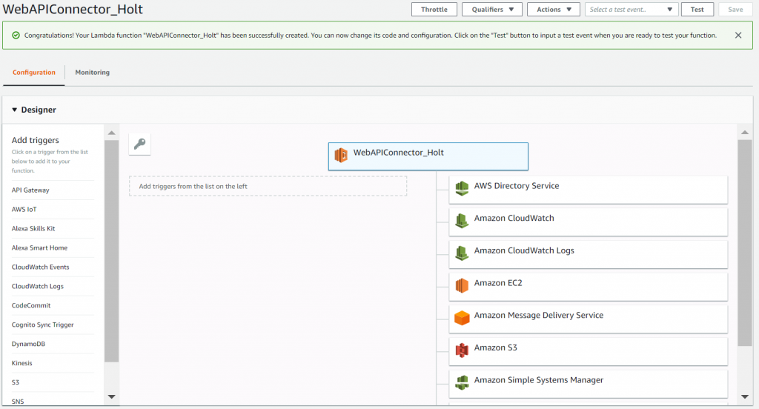The height and width of the screenshot is (409, 759).
Task: Click the Save button
Action: (x=735, y=9)
